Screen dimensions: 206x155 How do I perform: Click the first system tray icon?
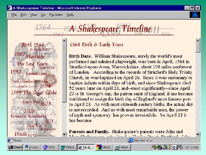(154, 147)
